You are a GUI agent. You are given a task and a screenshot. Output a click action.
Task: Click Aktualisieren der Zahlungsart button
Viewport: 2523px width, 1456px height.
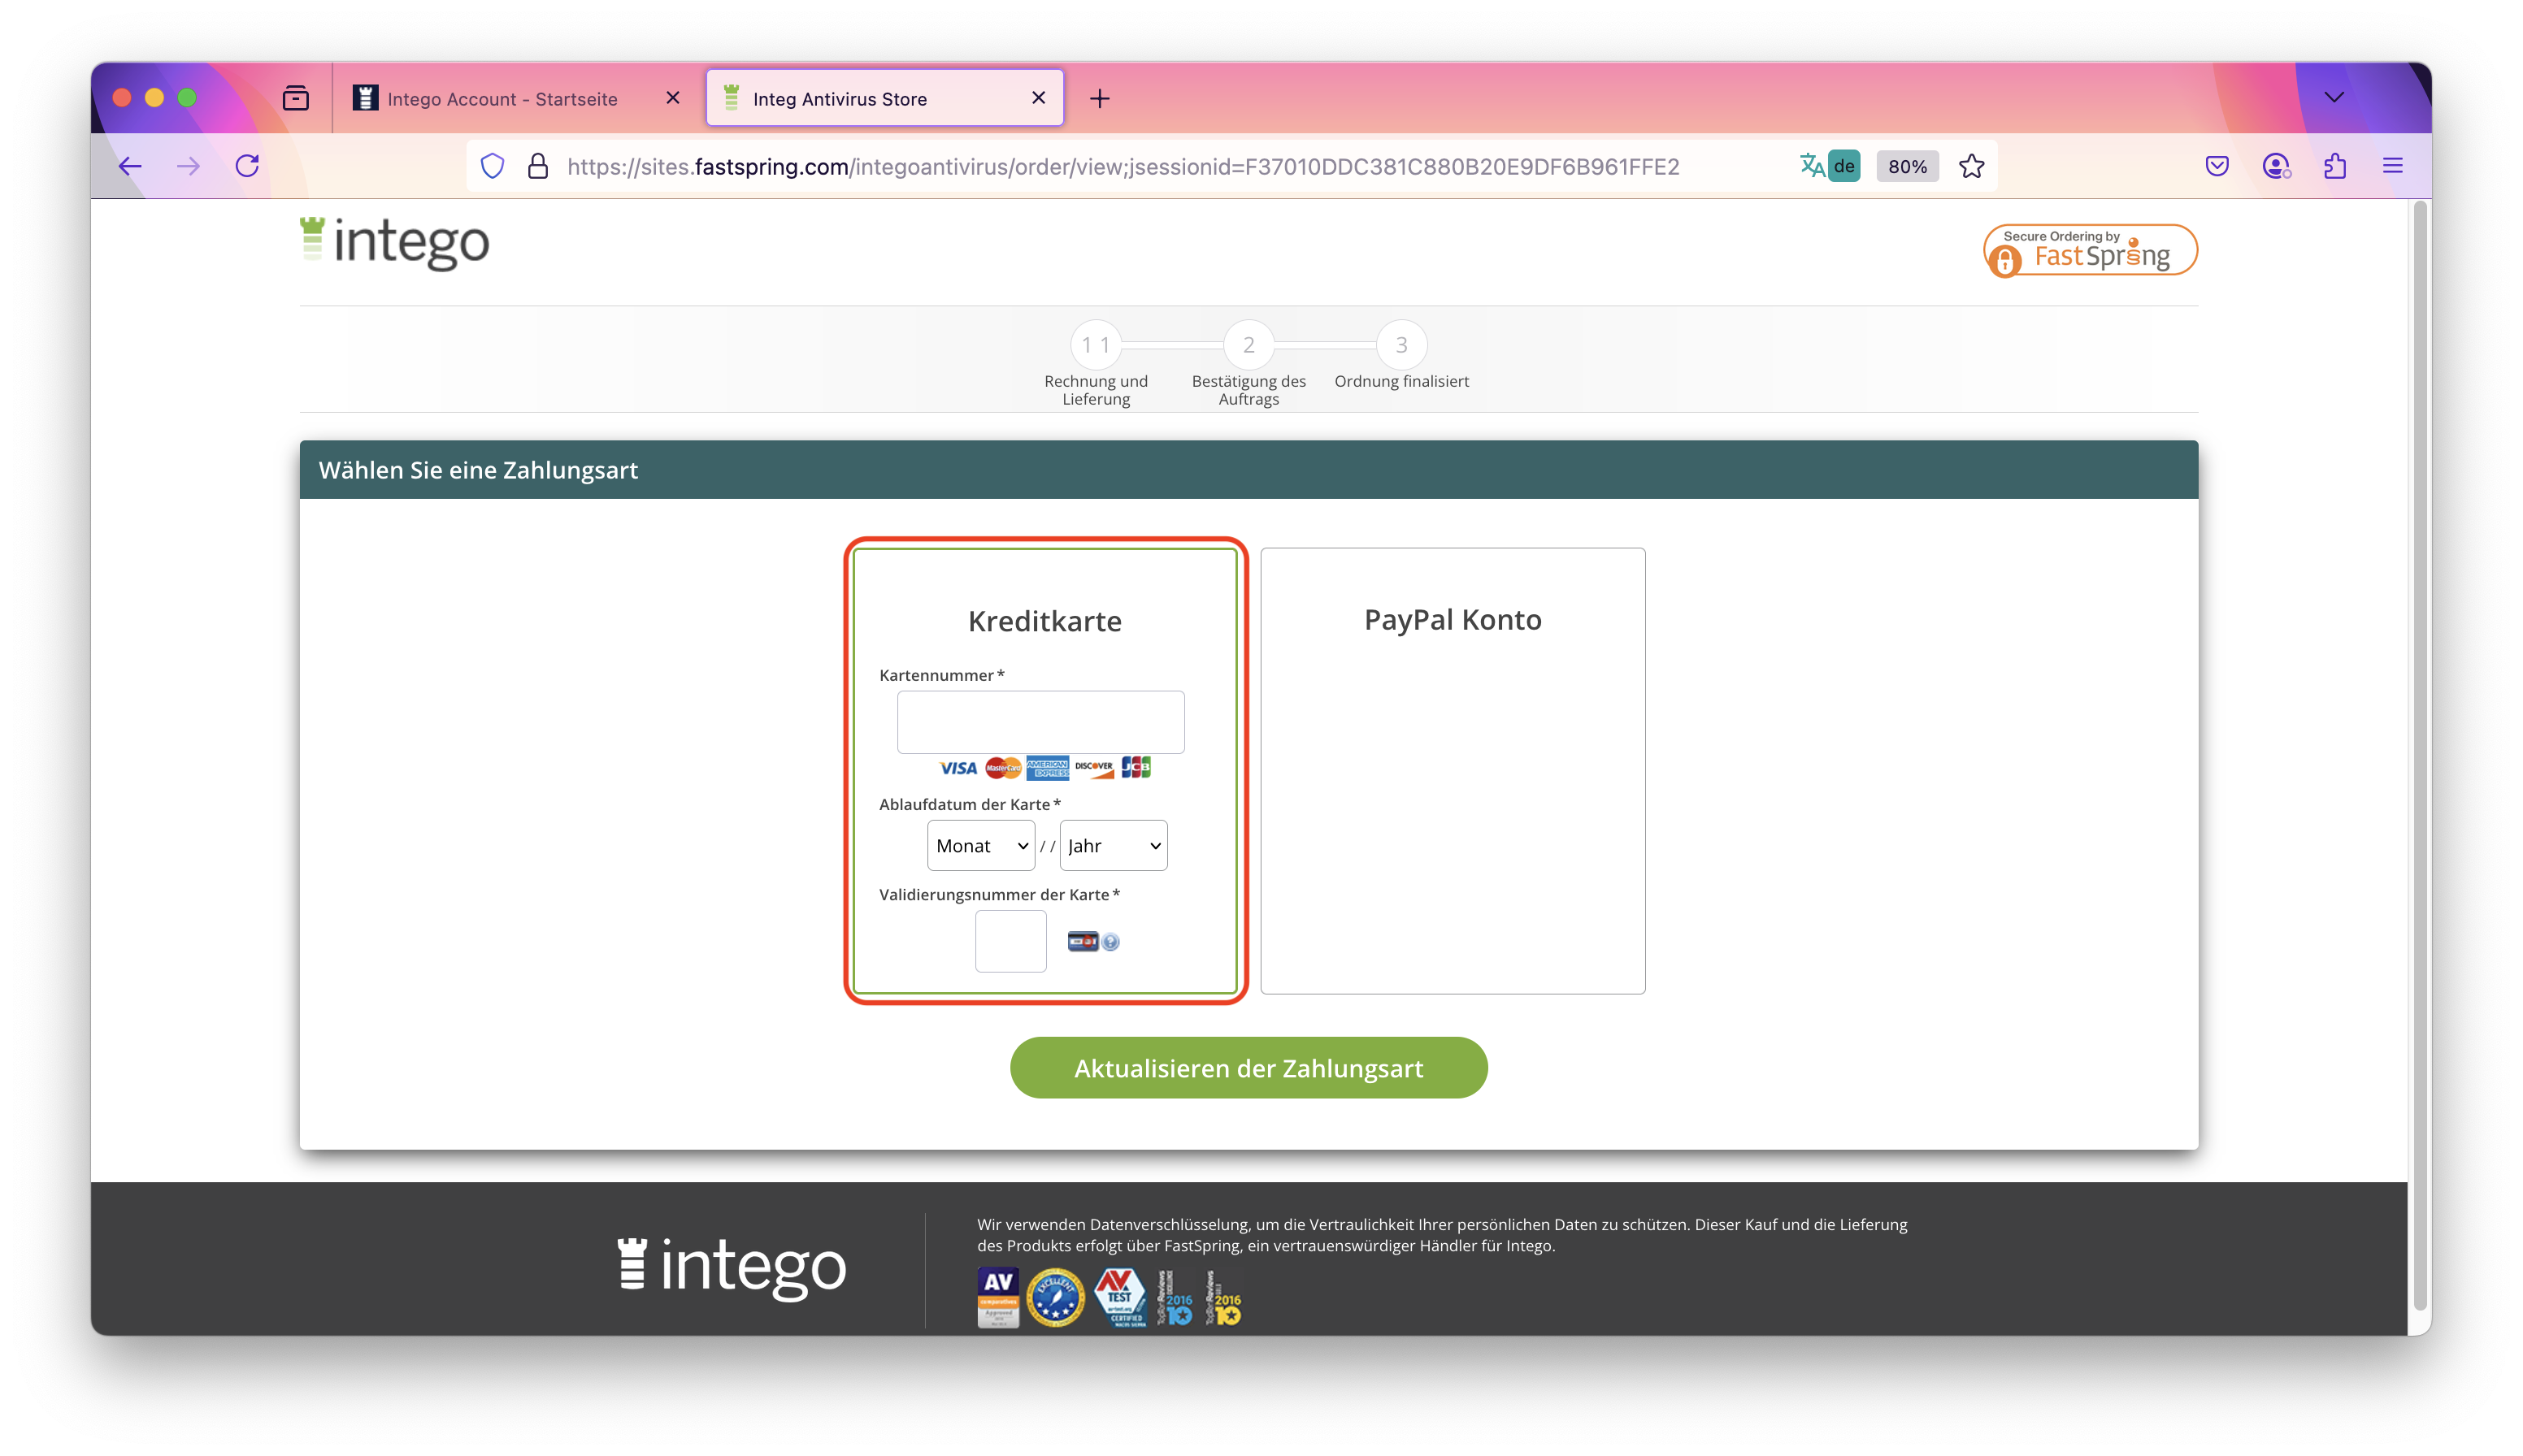click(1248, 1068)
